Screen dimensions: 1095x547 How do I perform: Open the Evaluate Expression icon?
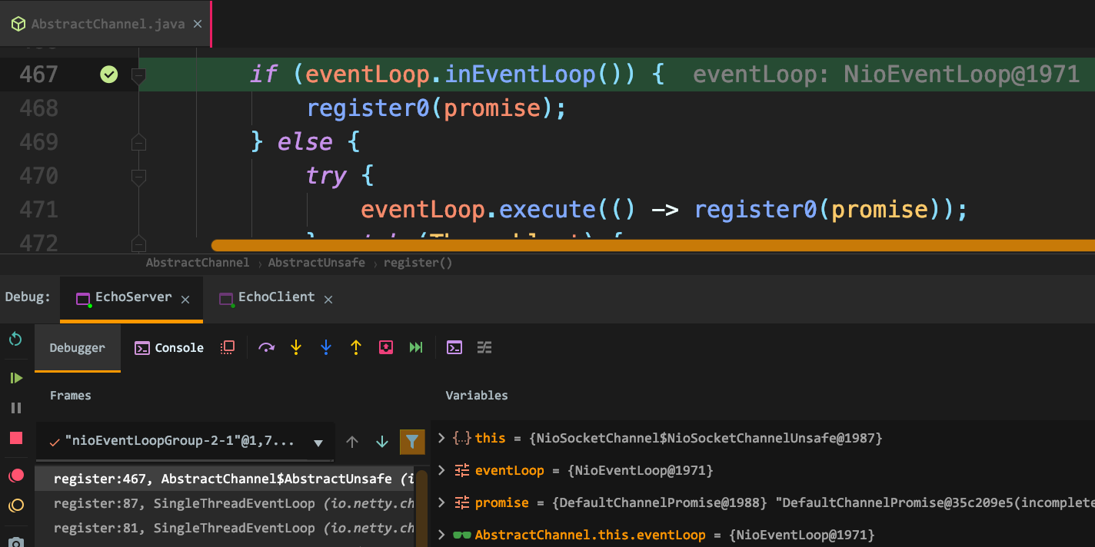(454, 348)
